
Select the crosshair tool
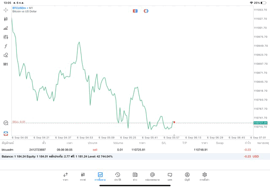point(5,10)
